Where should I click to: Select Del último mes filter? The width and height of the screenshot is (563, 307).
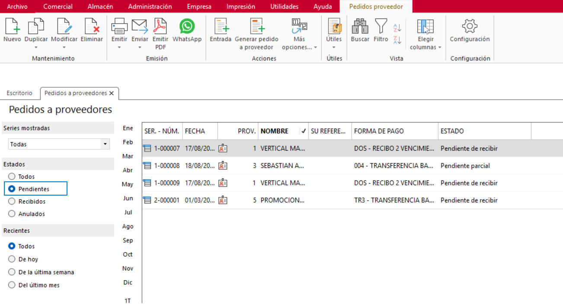(12, 285)
